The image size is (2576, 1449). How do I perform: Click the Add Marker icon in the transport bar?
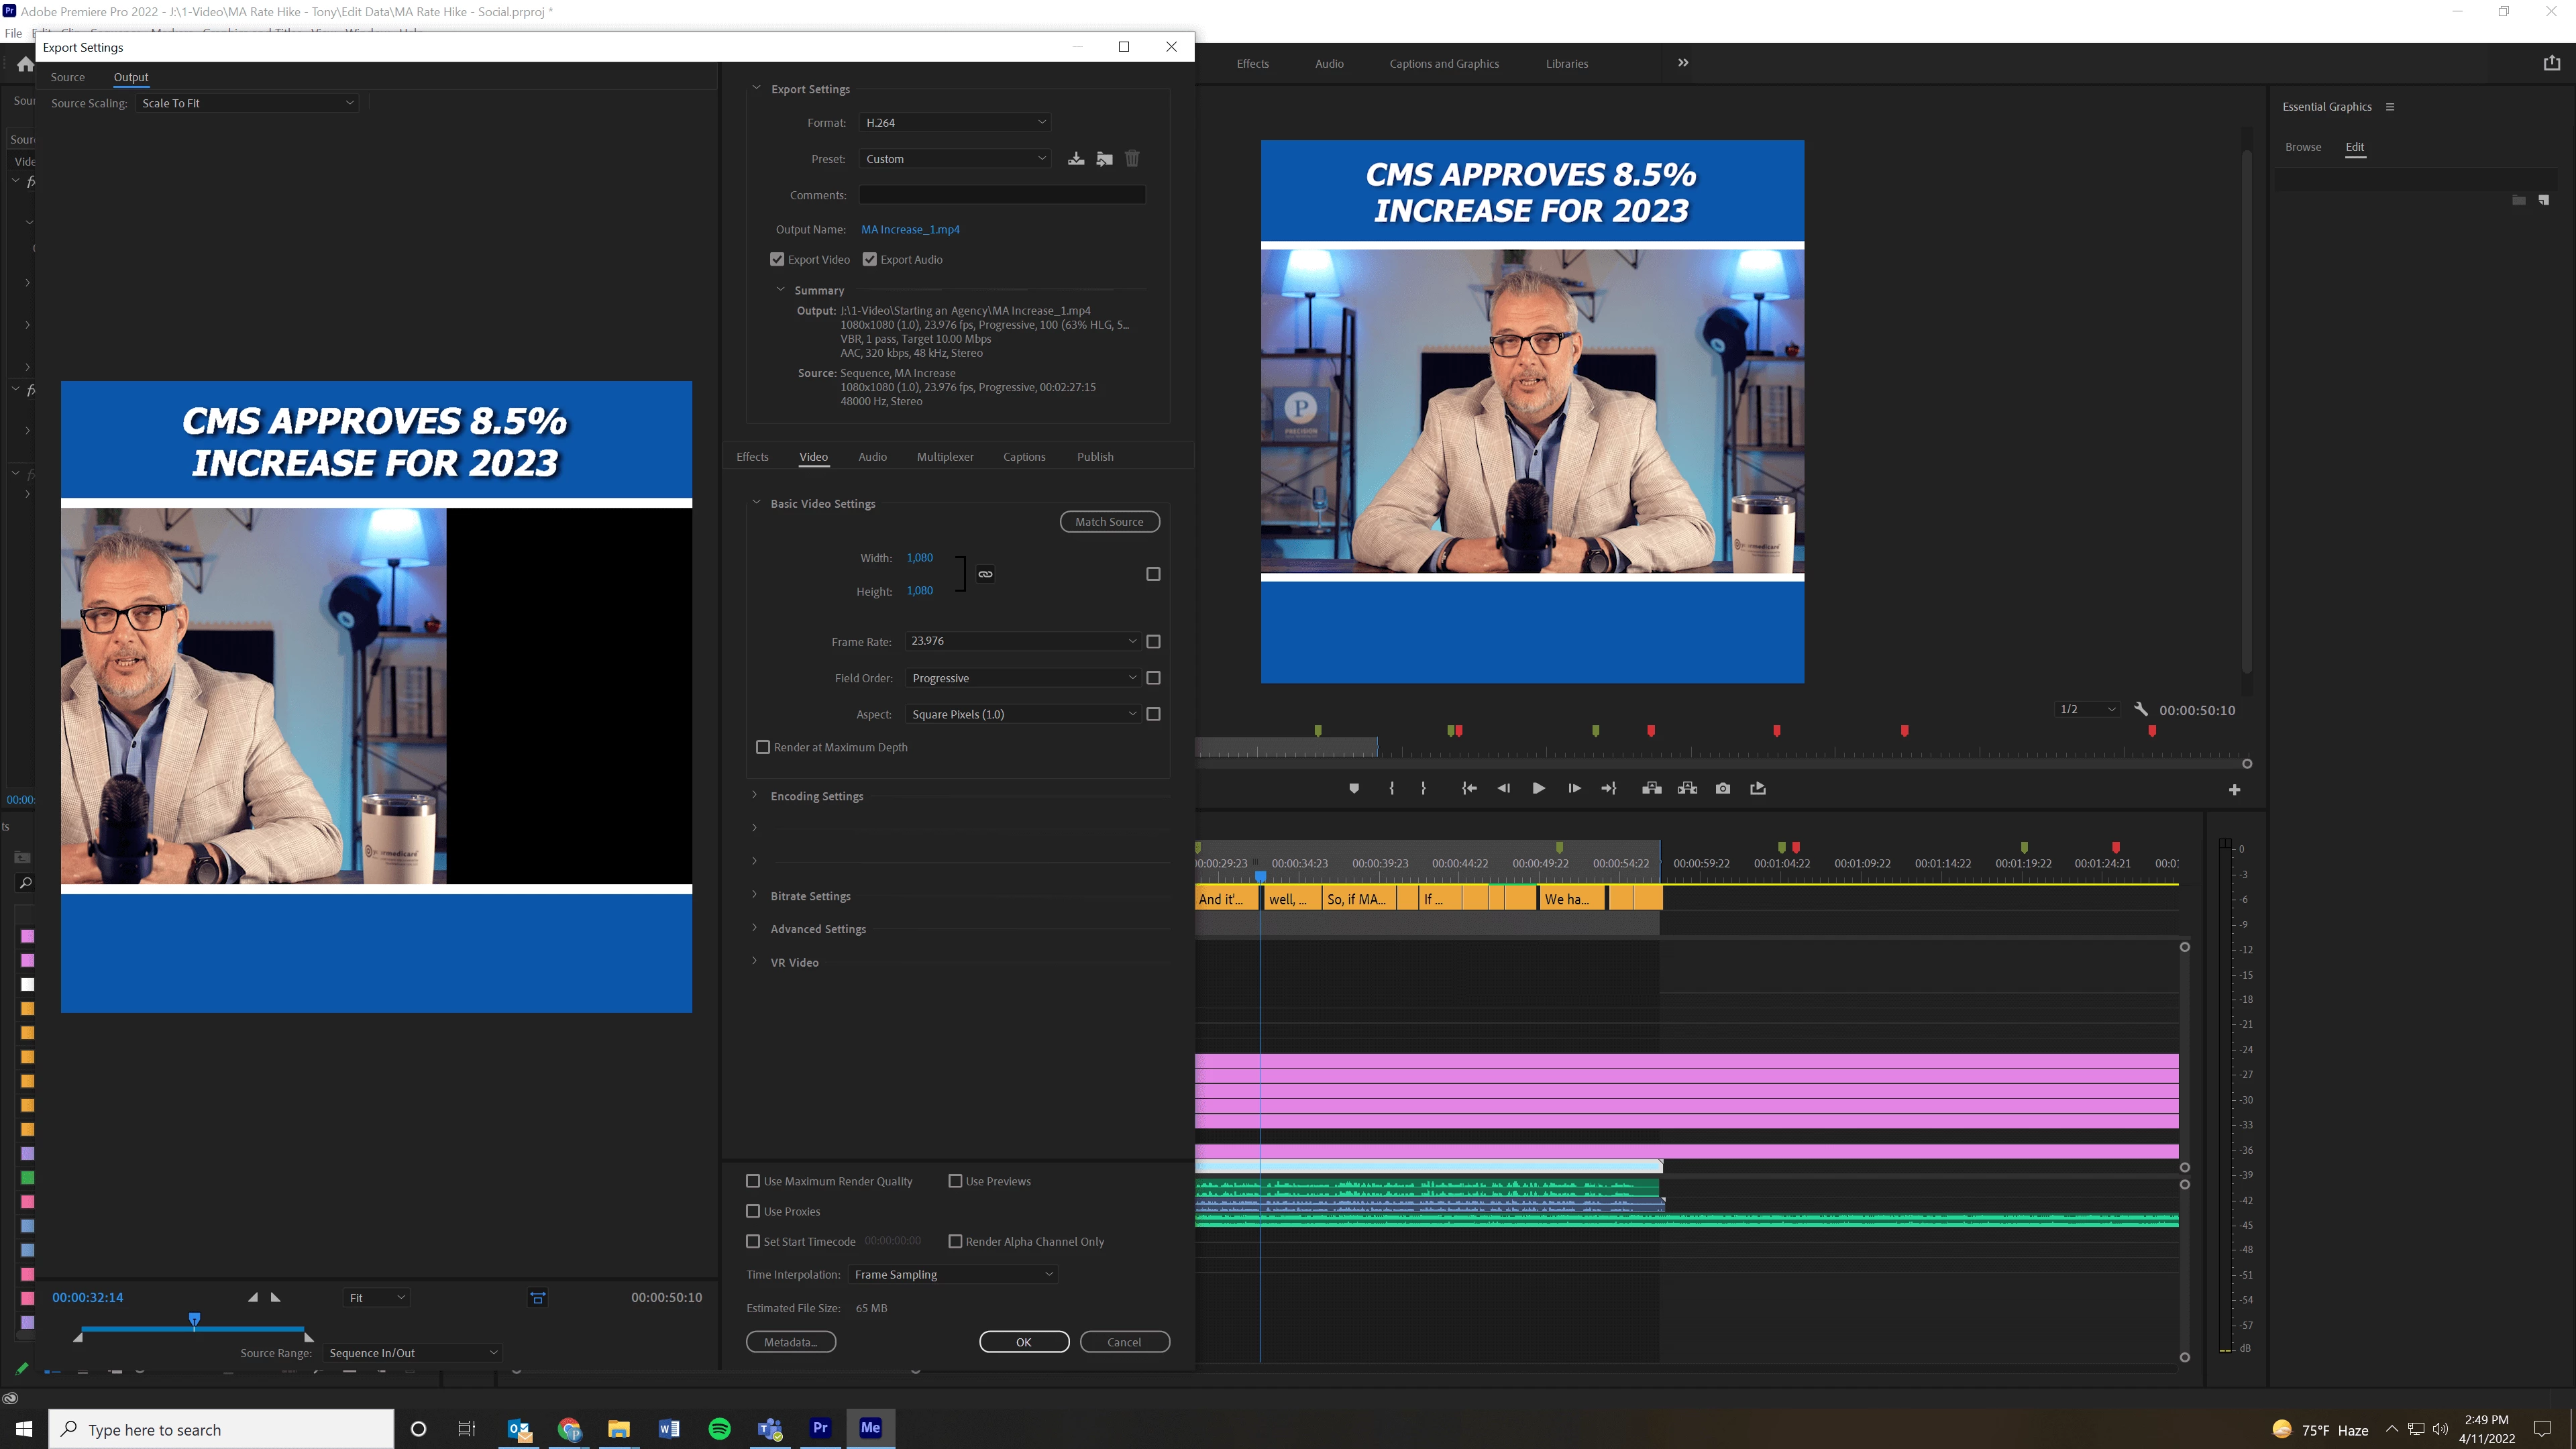(1354, 788)
